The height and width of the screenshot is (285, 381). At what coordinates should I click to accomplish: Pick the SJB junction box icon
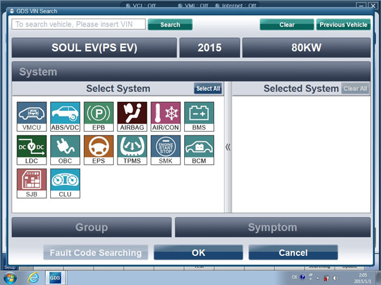point(32,184)
